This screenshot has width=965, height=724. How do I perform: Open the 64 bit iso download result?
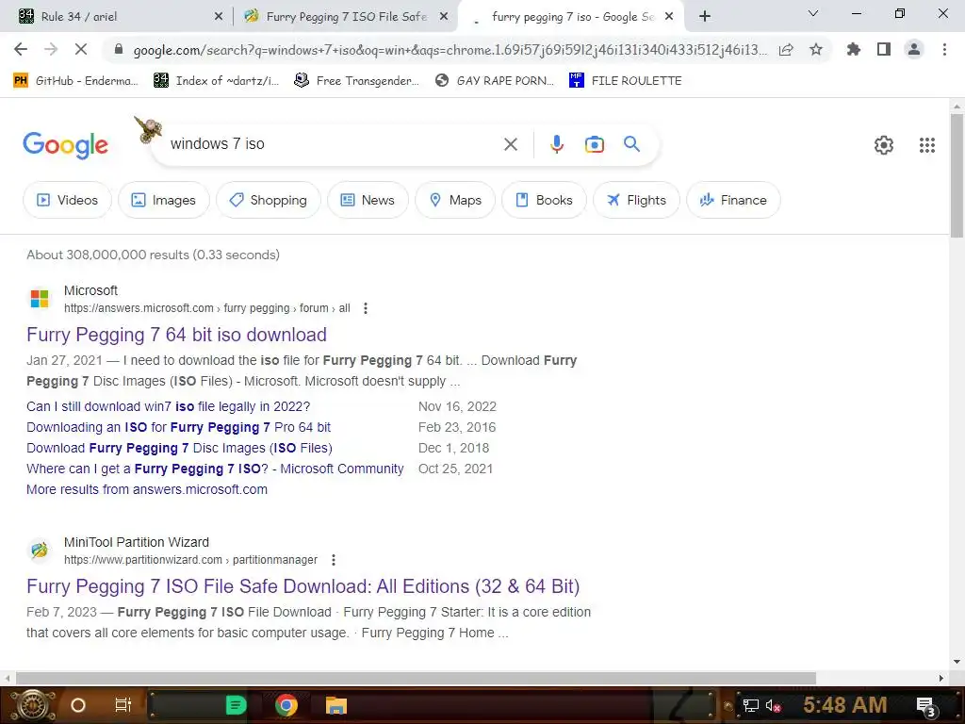tap(176, 335)
